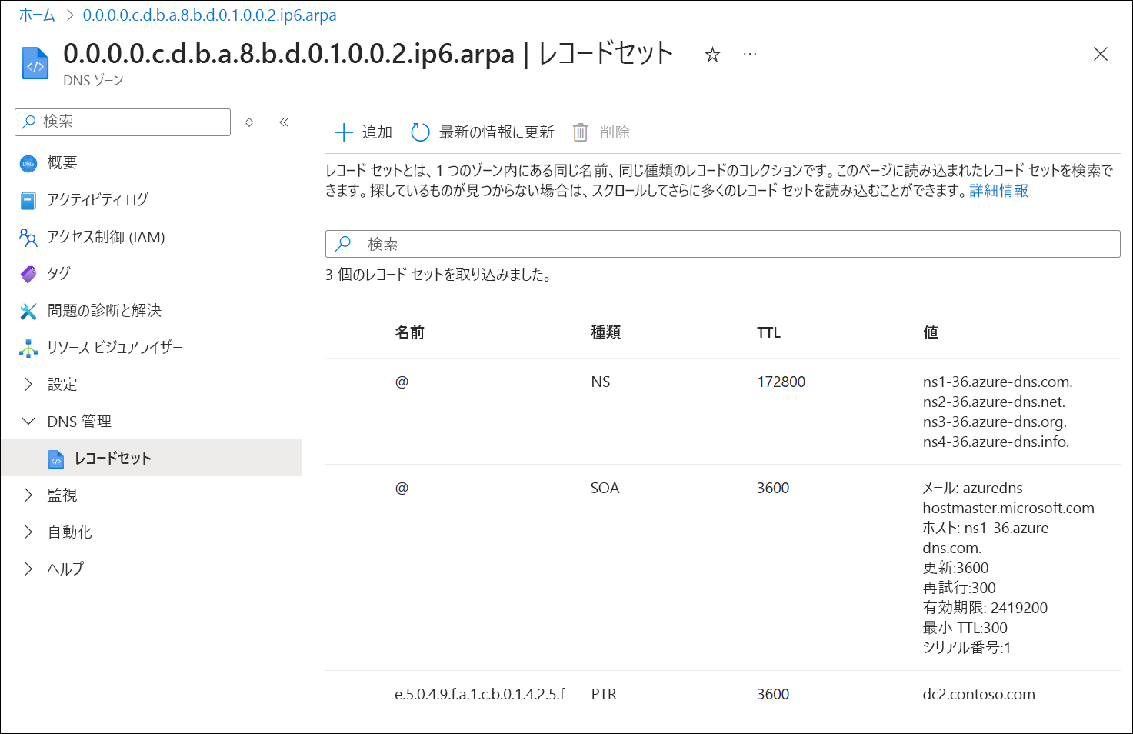
Task: Select the SOA type cell
Action: (605, 489)
